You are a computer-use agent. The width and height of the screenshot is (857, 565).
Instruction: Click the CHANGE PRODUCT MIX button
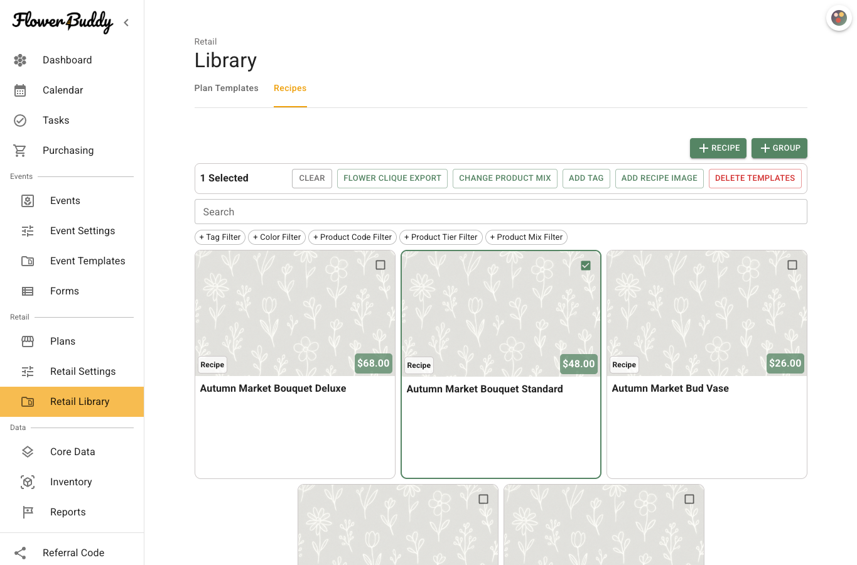[505, 178]
